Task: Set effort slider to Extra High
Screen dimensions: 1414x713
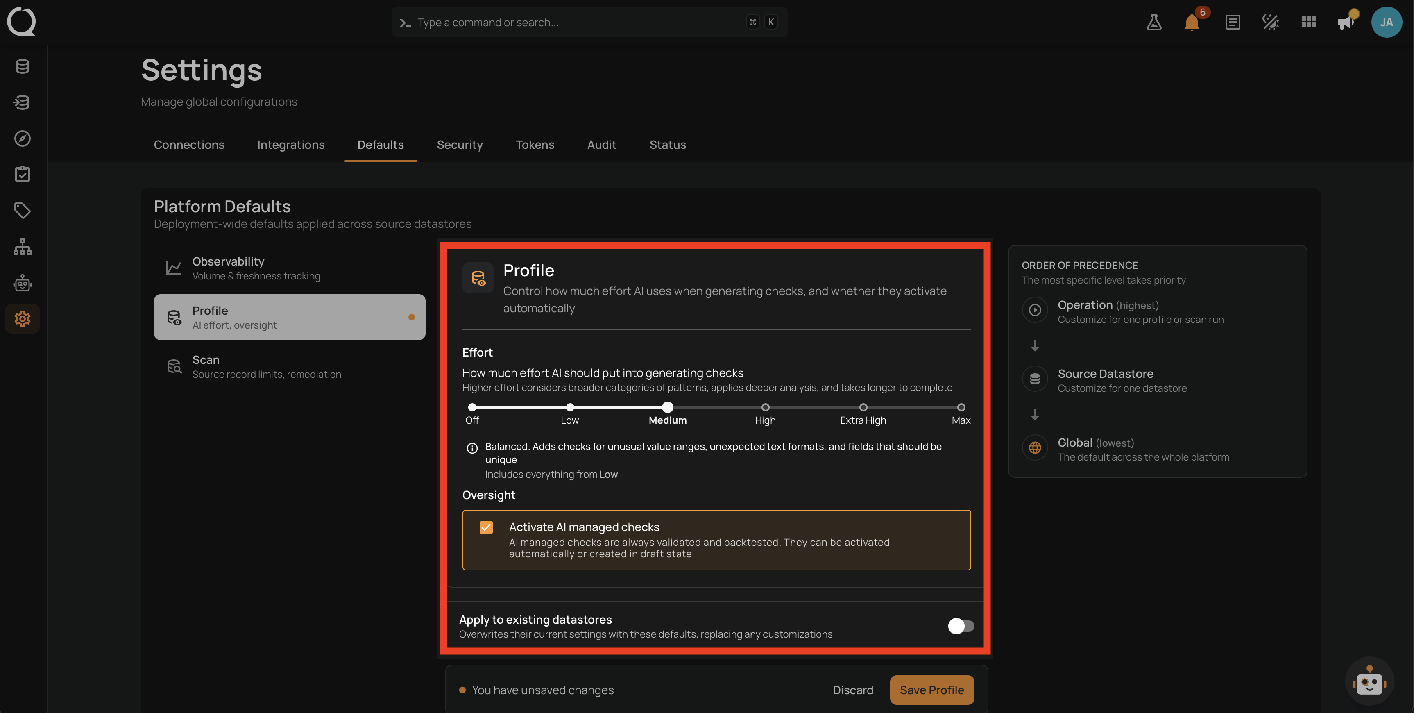Action: coord(863,408)
